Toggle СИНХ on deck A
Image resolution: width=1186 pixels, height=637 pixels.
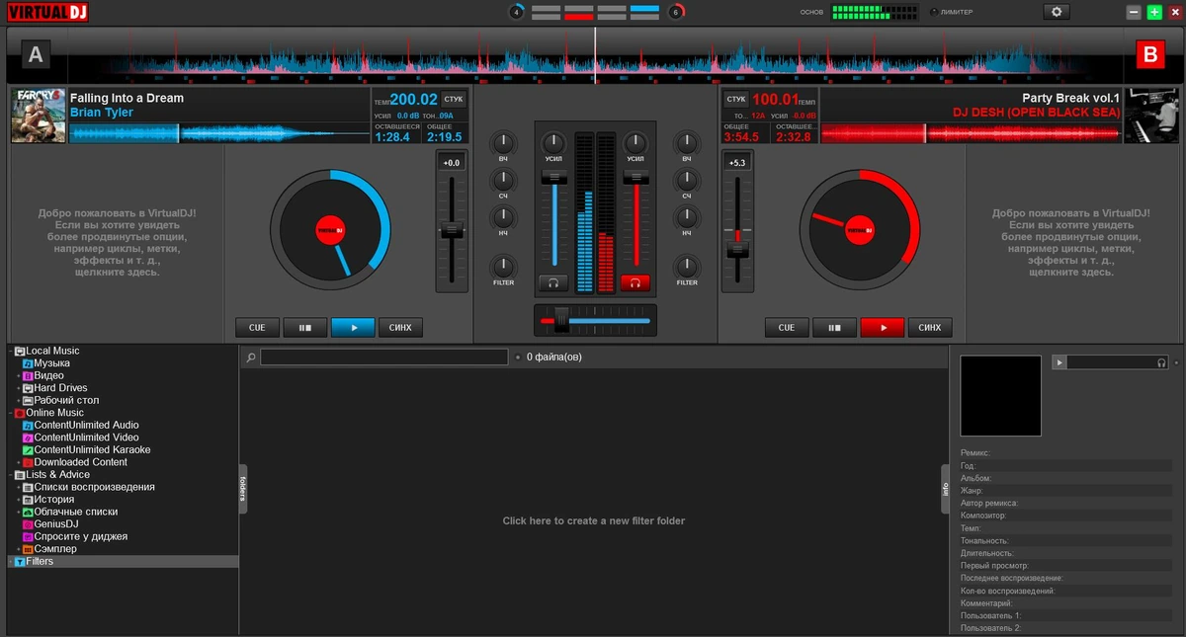[x=400, y=327]
